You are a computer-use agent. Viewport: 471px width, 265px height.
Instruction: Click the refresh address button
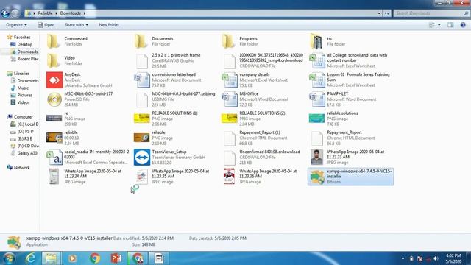tap(386, 13)
